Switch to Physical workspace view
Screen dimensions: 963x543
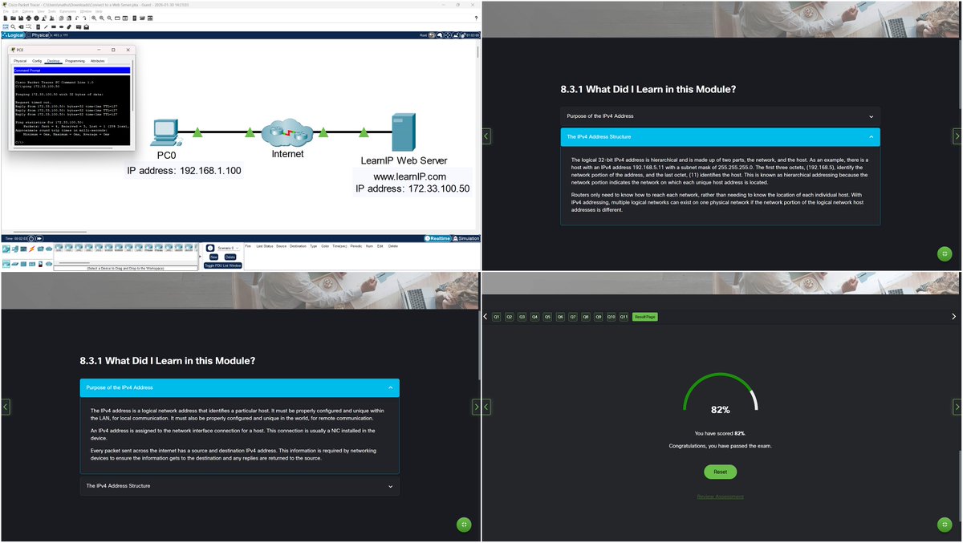pos(38,35)
